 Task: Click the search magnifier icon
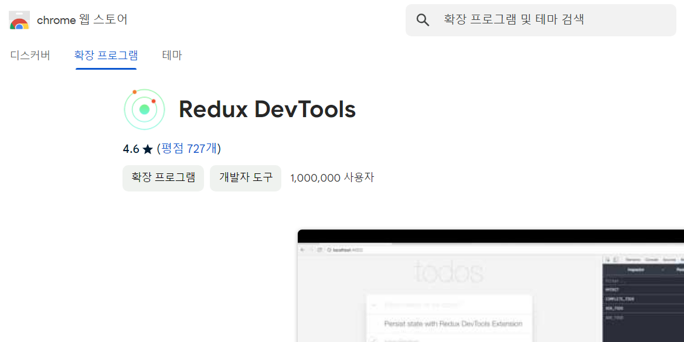[423, 20]
